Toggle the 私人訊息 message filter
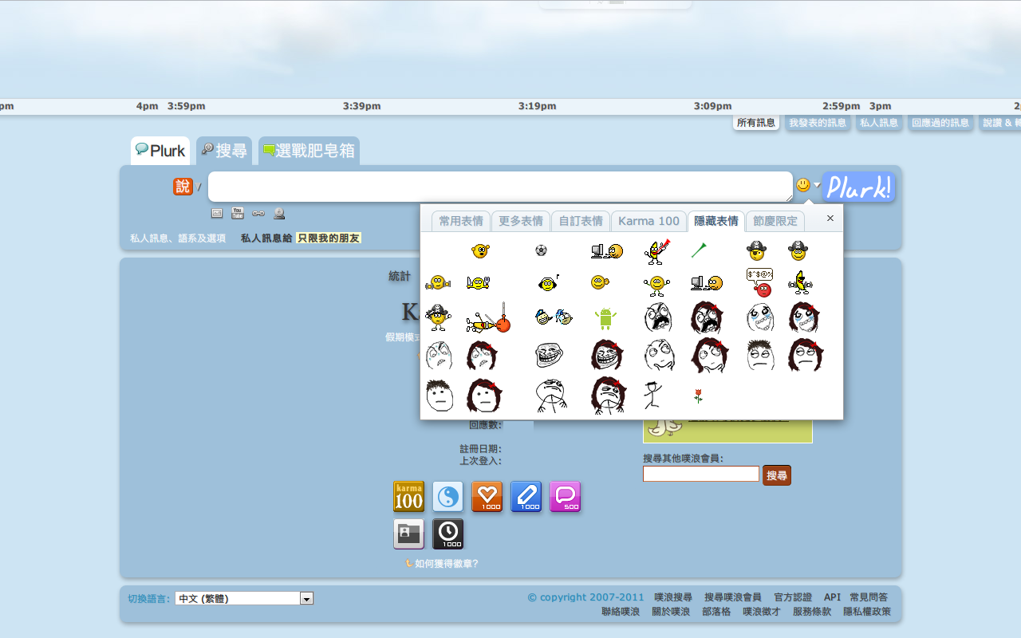 (879, 122)
